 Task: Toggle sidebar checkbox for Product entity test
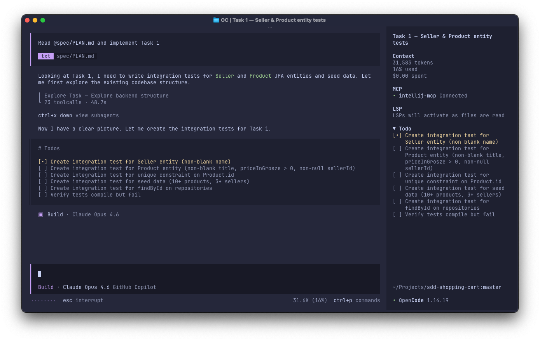397,148
